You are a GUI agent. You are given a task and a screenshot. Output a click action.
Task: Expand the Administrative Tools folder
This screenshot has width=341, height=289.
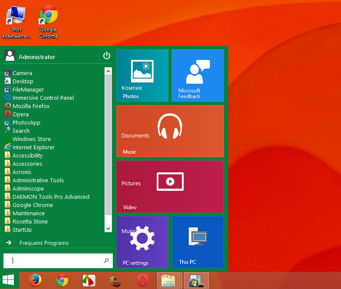click(x=34, y=181)
